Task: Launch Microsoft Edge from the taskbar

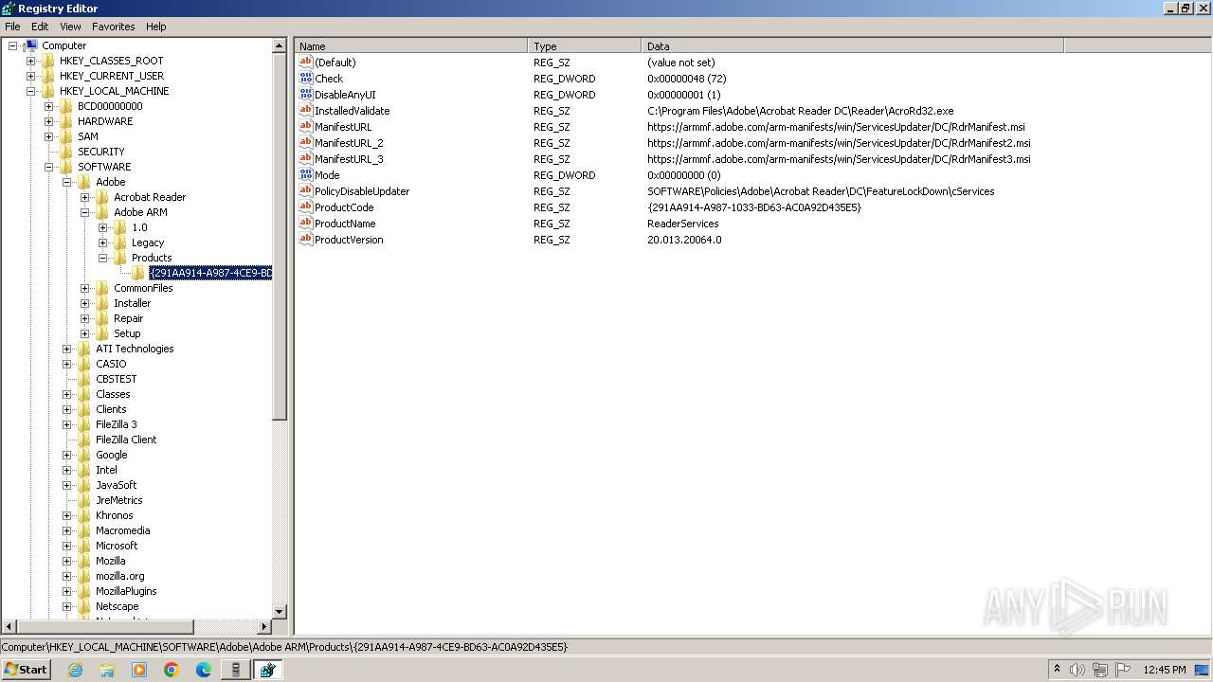Action: (x=204, y=670)
